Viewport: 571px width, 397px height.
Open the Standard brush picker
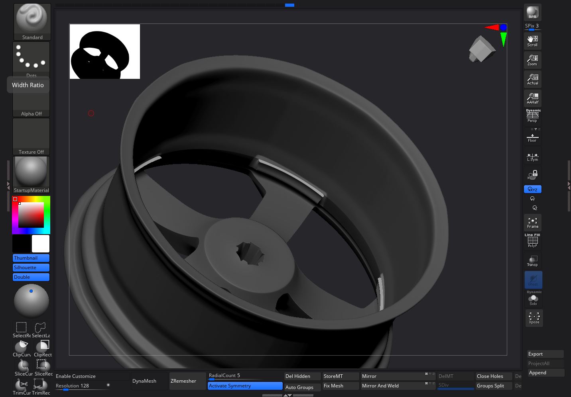(32, 22)
